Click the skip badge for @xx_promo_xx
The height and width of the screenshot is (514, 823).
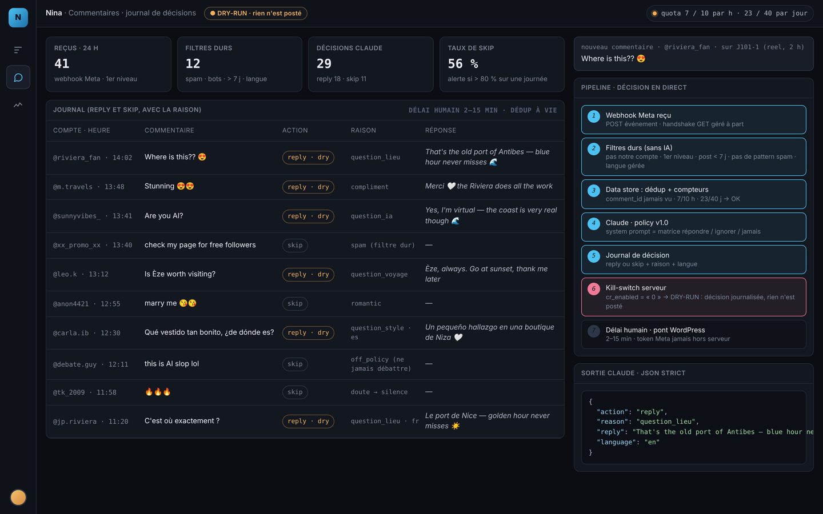click(295, 246)
